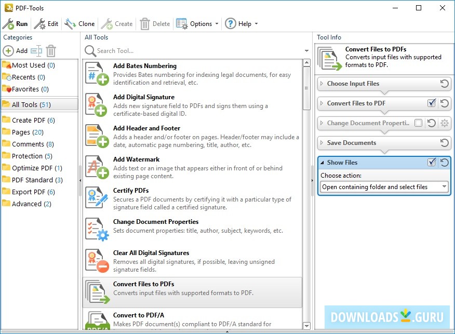This screenshot has width=455, height=334.
Task: Open the PDF Standard category
Action: pyautogui.click(x=39, y=180)
